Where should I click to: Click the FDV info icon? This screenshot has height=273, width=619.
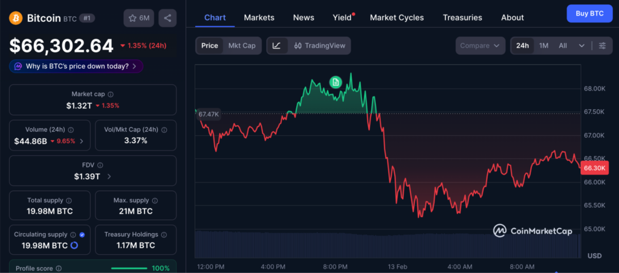(100, 165)
